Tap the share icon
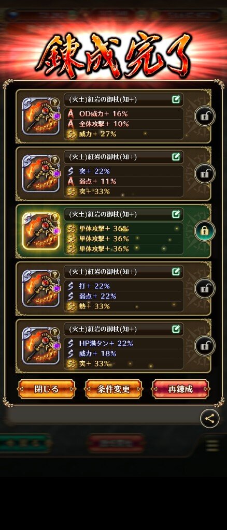The width and height of the screenshot is (227, 530). pyautogui.click(x=210, y=418)
